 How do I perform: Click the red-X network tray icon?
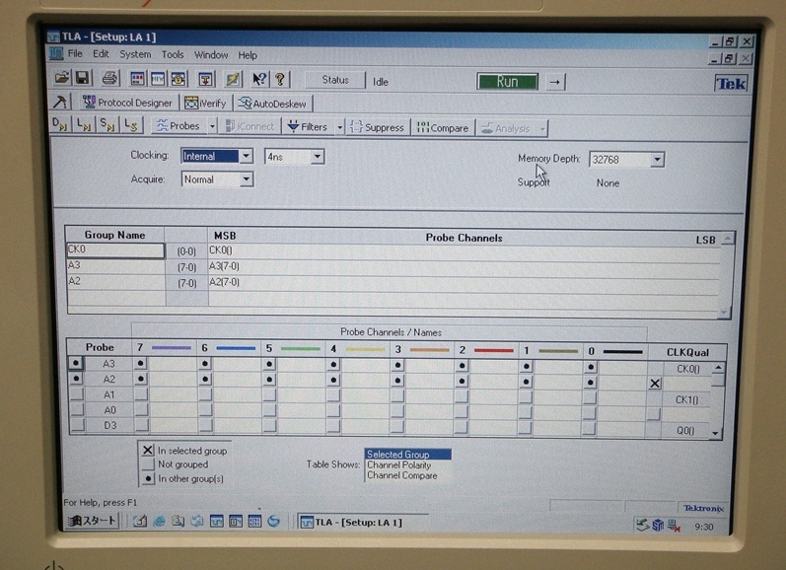tap(674, 526)
